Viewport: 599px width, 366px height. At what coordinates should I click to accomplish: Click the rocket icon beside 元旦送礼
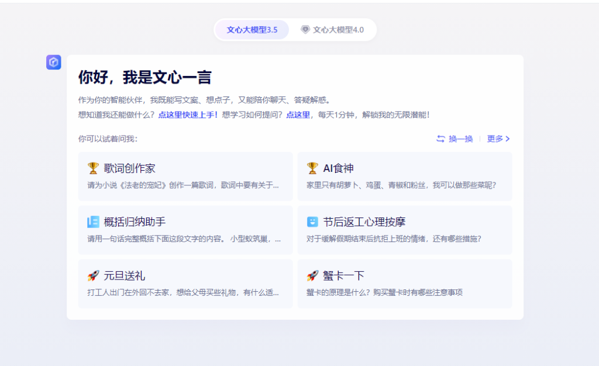(93, 275)
